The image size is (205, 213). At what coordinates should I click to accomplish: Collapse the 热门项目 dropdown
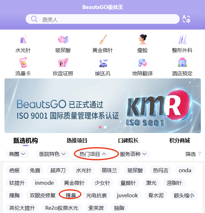(93, 154)
